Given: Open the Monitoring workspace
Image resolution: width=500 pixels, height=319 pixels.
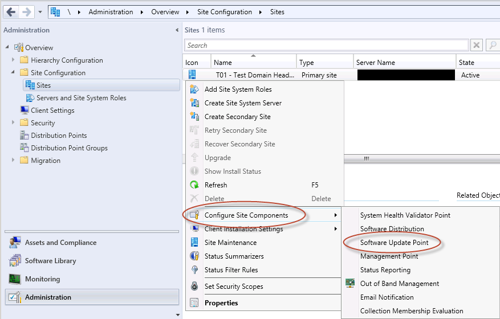Looking at the screenshot, I should coord(42,279).
